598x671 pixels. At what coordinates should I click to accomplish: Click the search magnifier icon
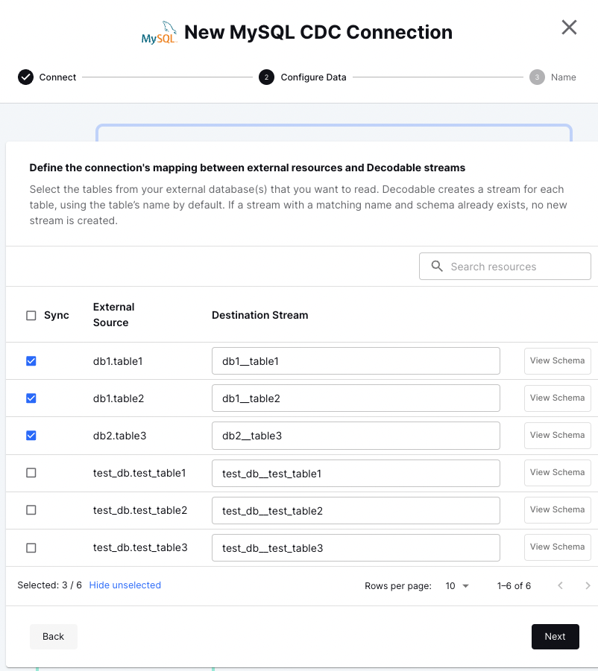[x=437, y=266]
